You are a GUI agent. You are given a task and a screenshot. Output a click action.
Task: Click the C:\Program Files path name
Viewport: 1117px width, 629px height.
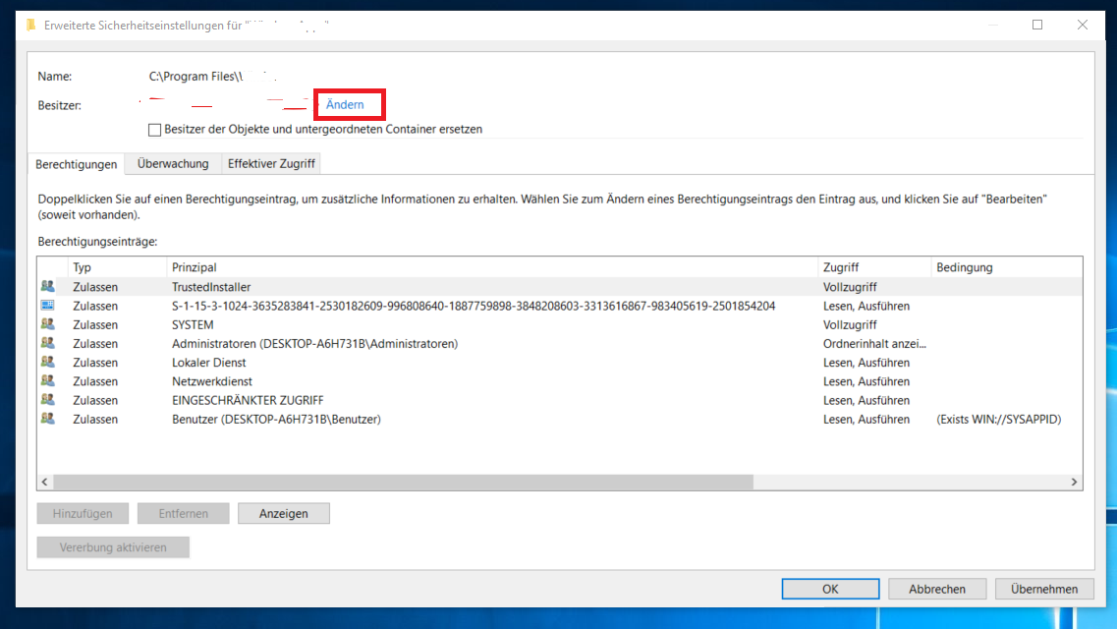(x=212, y=77)
